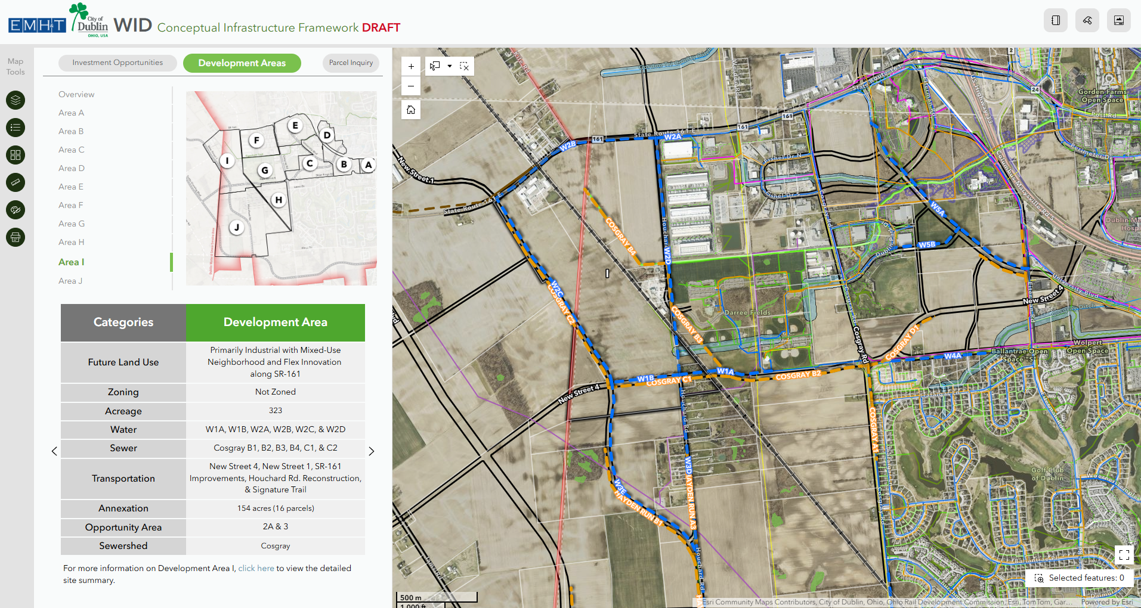Click the hammer icon in header
Screen dimensions: 1141x608
[1087, 20]
